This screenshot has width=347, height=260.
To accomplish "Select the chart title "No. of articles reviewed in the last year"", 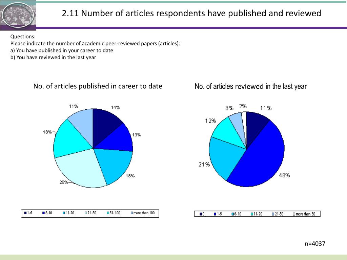I will tap(250, 86).
